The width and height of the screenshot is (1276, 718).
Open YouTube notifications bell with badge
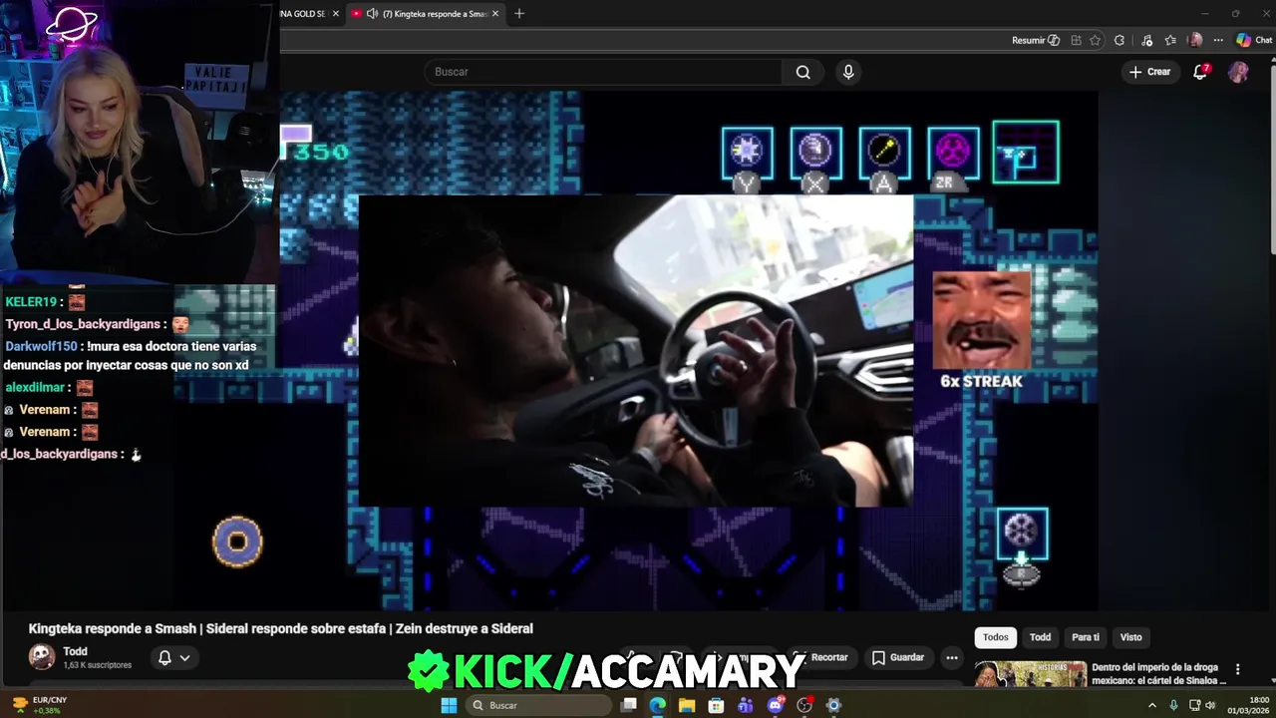(x=1201, y=72)
